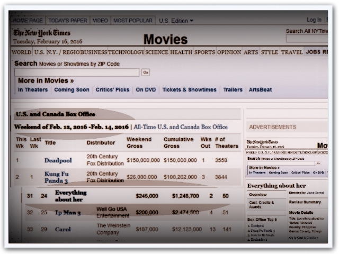
Task: Open the VIDEO tab
Action: coord(100,21)
